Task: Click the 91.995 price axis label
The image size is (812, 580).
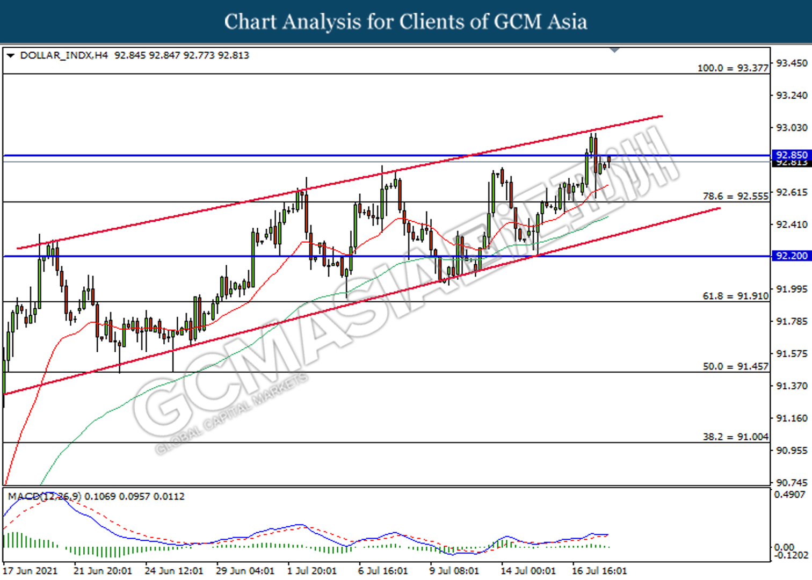Action: coord(792,289)
